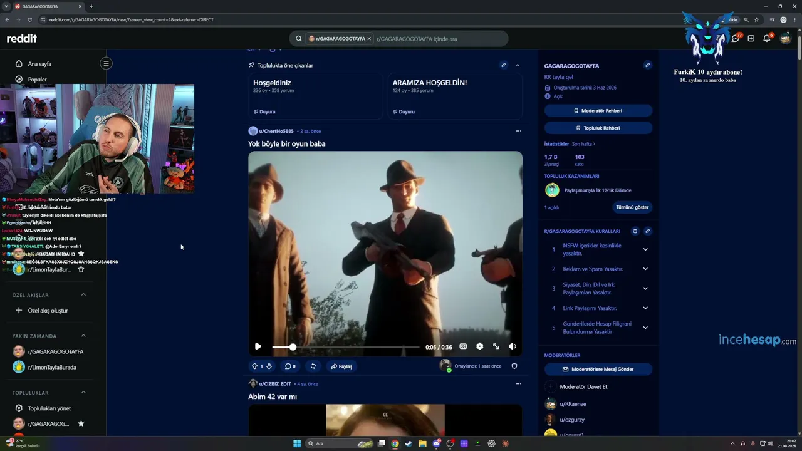Viewport: 802px width, 451px height.
Task: Open the Son hafta statistics period
Action: (583, 144)
